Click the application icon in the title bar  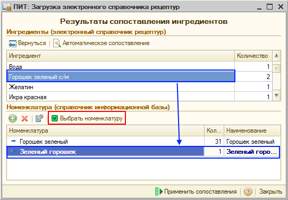click(x=7, y=7)
